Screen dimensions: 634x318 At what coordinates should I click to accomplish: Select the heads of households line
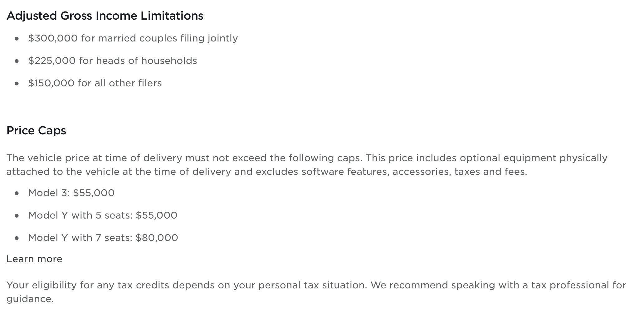pos(113,60)
